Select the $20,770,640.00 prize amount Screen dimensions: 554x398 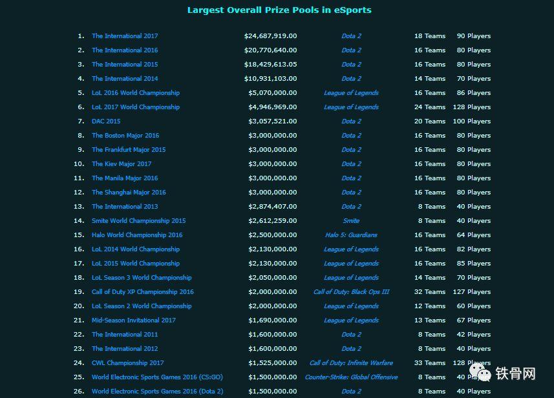click(x=270, y=50)
